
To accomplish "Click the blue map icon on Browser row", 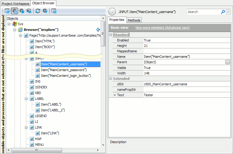I will tap(98, 30).
